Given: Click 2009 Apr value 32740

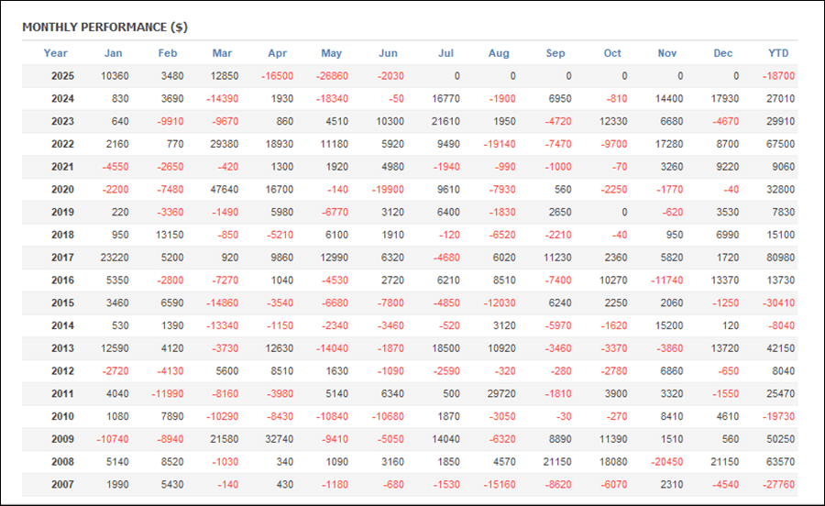Looking at the screenshot, I should (280, 439).
